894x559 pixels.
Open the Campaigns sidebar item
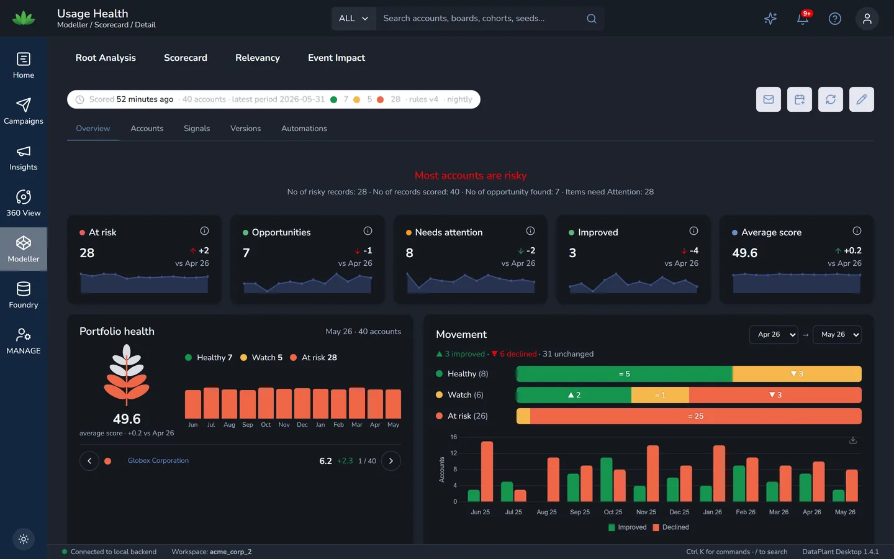pos(24,112)
